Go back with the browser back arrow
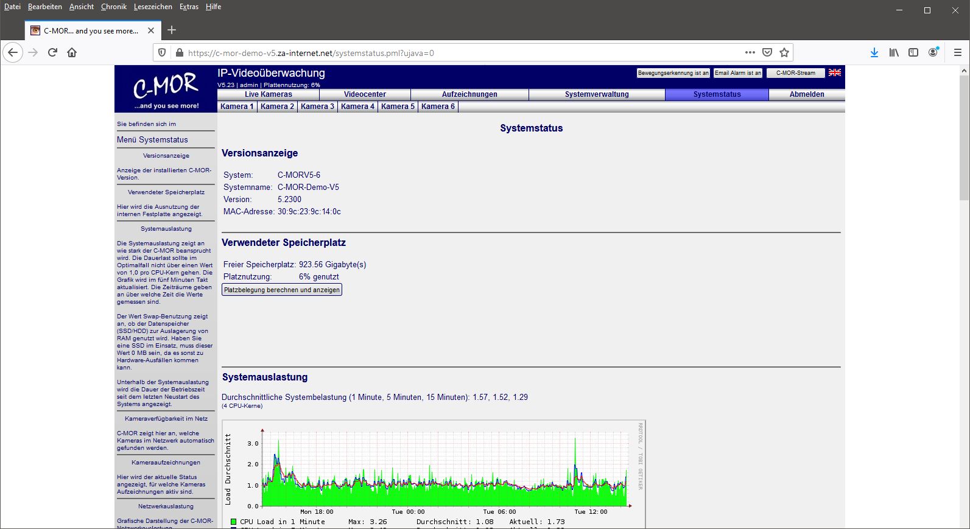This screenshot has height=529, width=970. tap(13, 53)
